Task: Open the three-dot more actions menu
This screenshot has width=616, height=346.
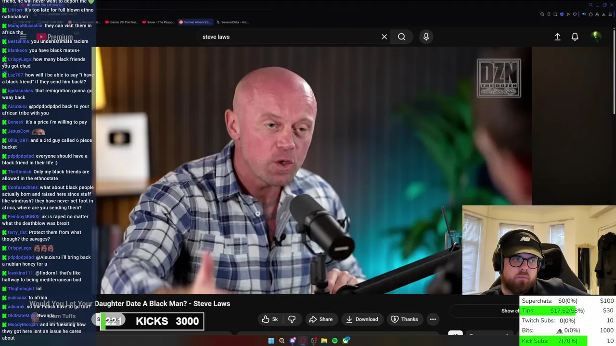Action: coord(433,319)
